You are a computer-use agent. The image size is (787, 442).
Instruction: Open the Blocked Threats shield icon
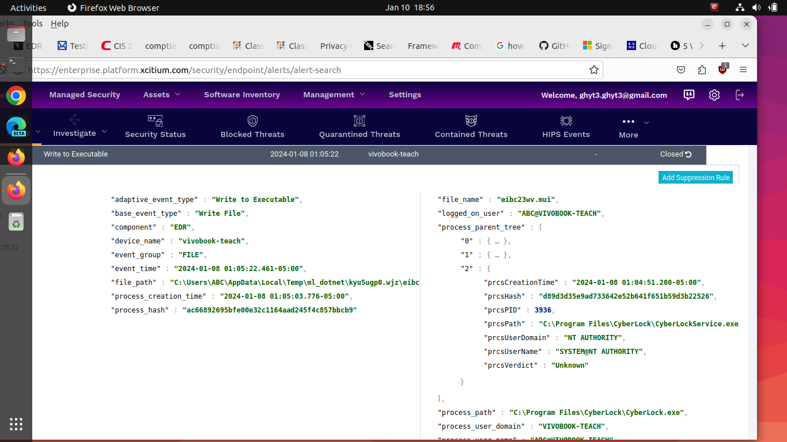252,121
